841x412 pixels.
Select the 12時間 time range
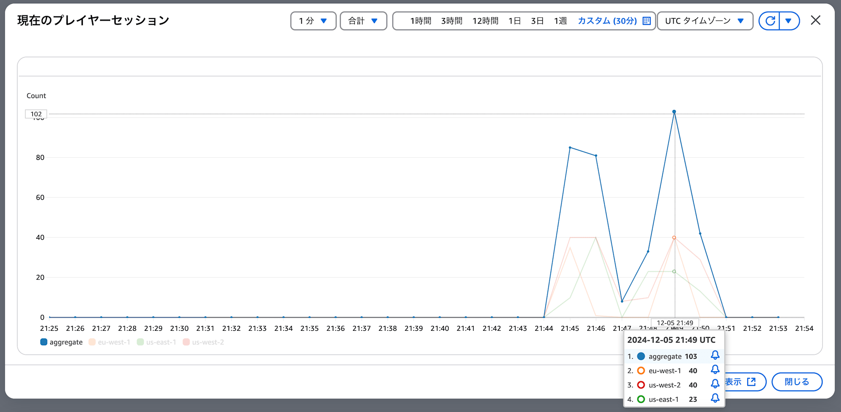pyautogui.click(x=485, y=21)
